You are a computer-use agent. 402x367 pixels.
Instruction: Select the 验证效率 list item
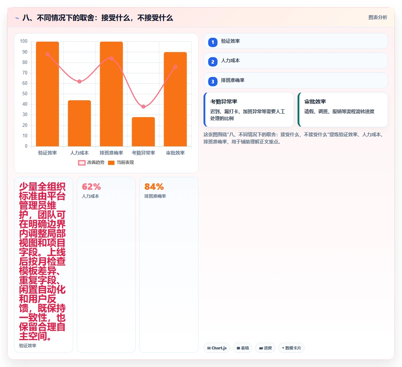(295, 41)
